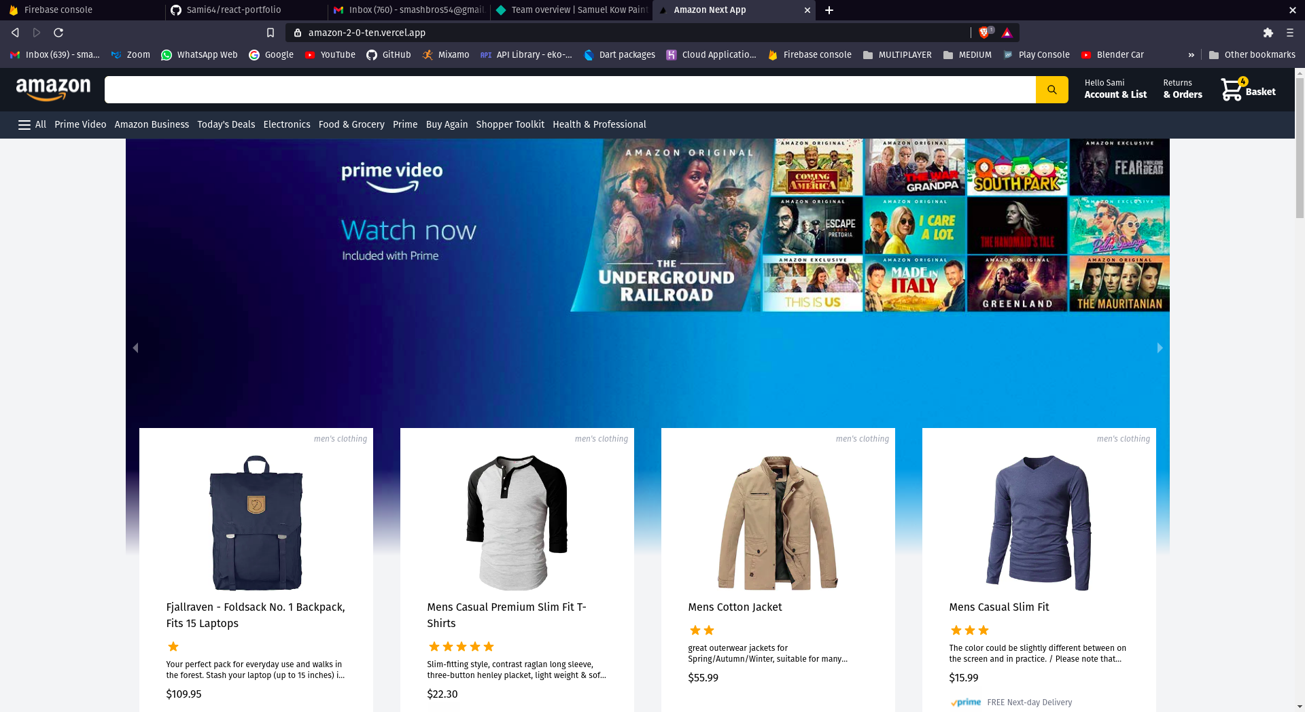The height and width of the screenshot is (712, 1305).
Task: Close the Amazon Next App tab
Action: coord(807,10)
